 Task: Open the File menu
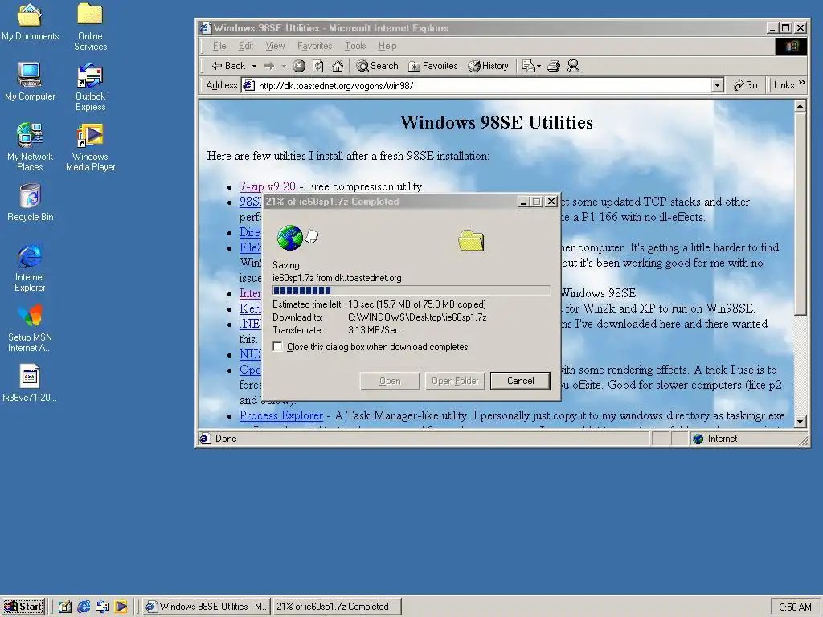[219, 46]
